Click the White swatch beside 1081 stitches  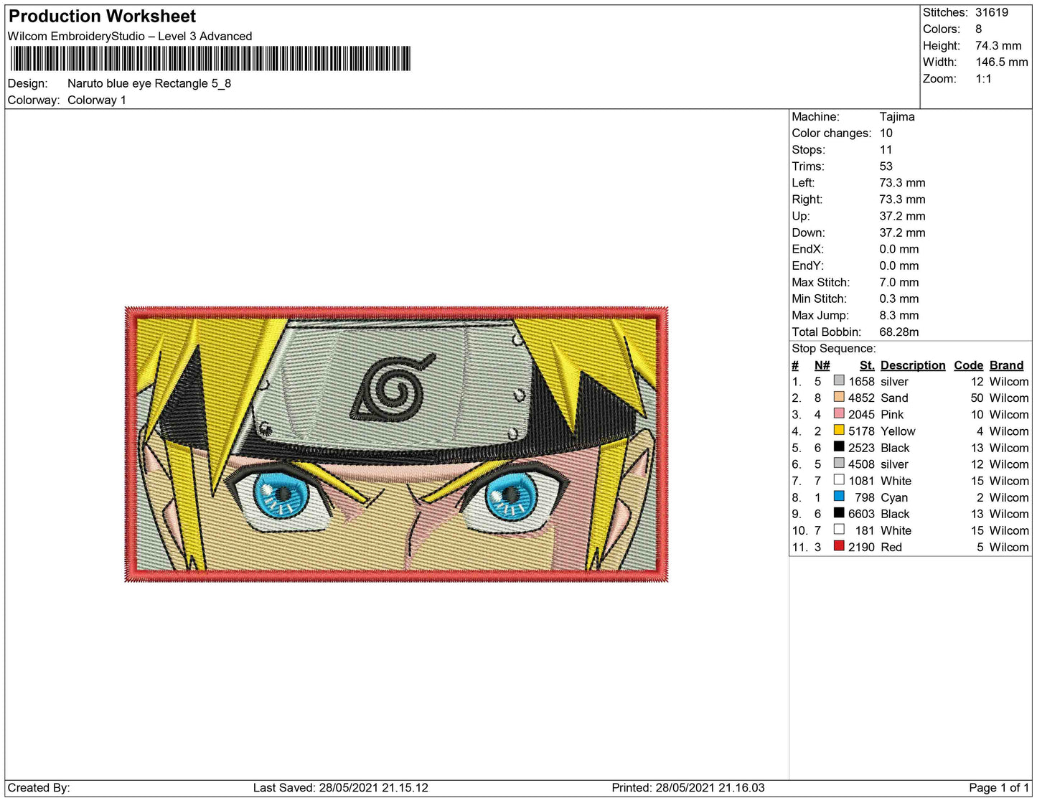[839, 479]
